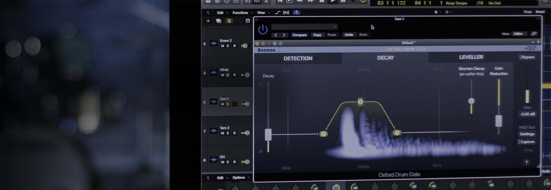Toggle the MIDI Capture button
Image resolution: width=551 pixels, height=190 pixels.
coord(527,142)
